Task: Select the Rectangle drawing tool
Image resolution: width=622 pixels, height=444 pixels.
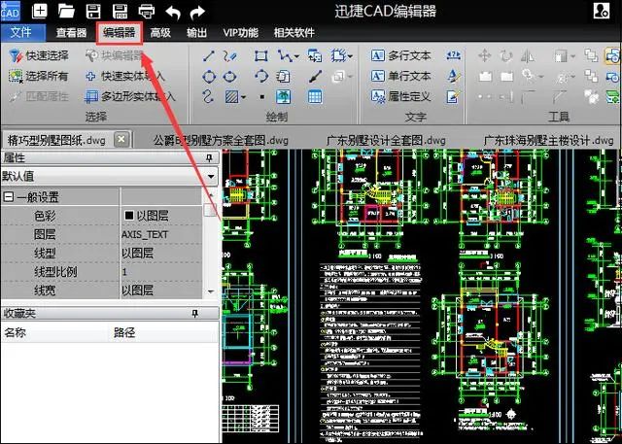Action: pyautogui.click(x=260, y=56)
